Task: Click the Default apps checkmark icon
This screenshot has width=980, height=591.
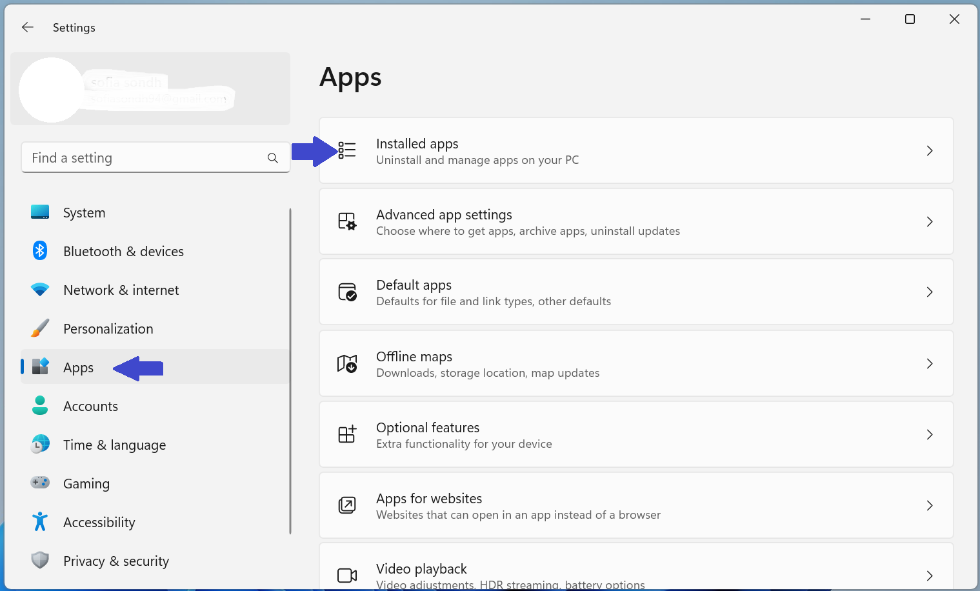Action: [x=347, y=292]
